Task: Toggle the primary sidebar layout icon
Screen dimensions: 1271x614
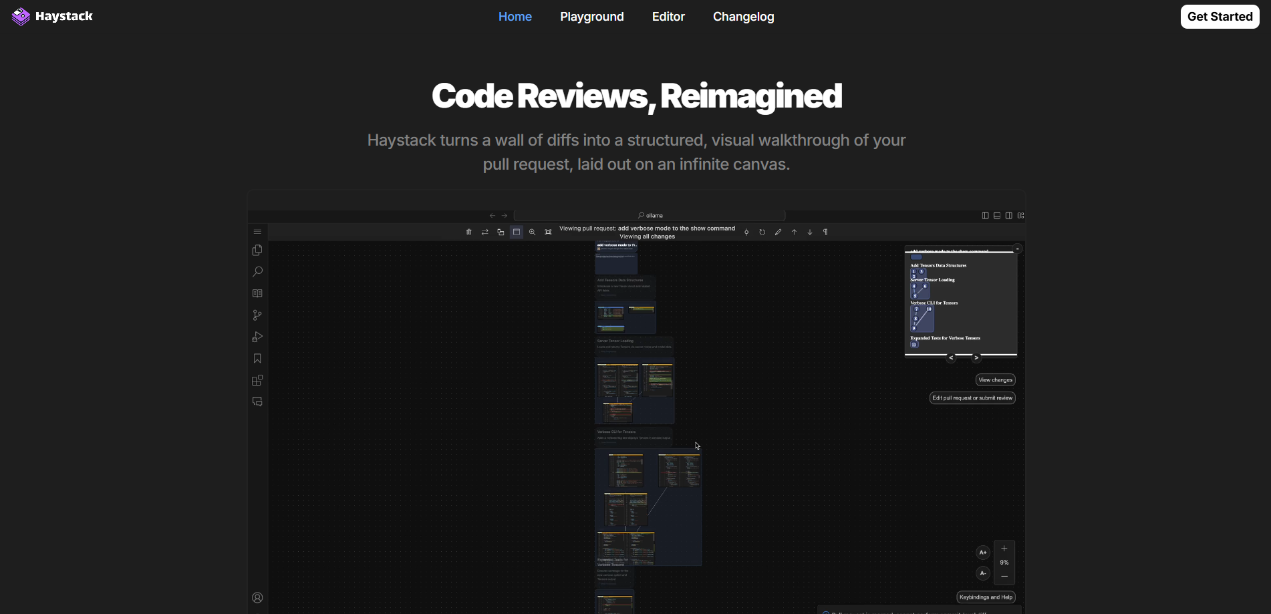Action: tap(985, 216)
